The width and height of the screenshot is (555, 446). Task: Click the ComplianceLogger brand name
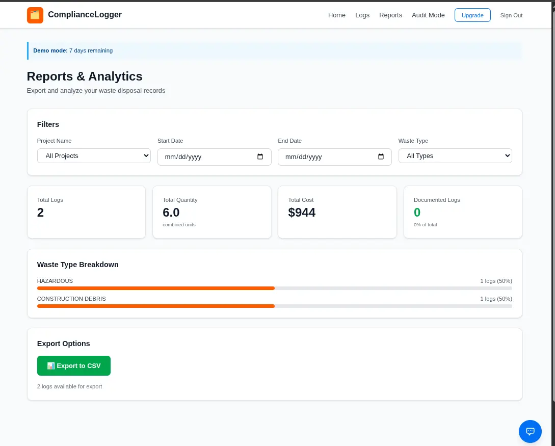coord(85,14)
